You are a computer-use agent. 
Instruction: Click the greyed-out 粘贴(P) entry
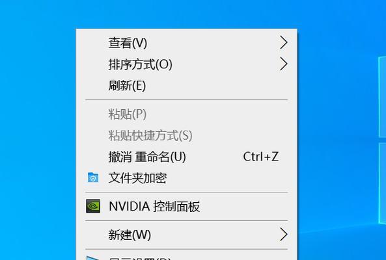(186, 114)
